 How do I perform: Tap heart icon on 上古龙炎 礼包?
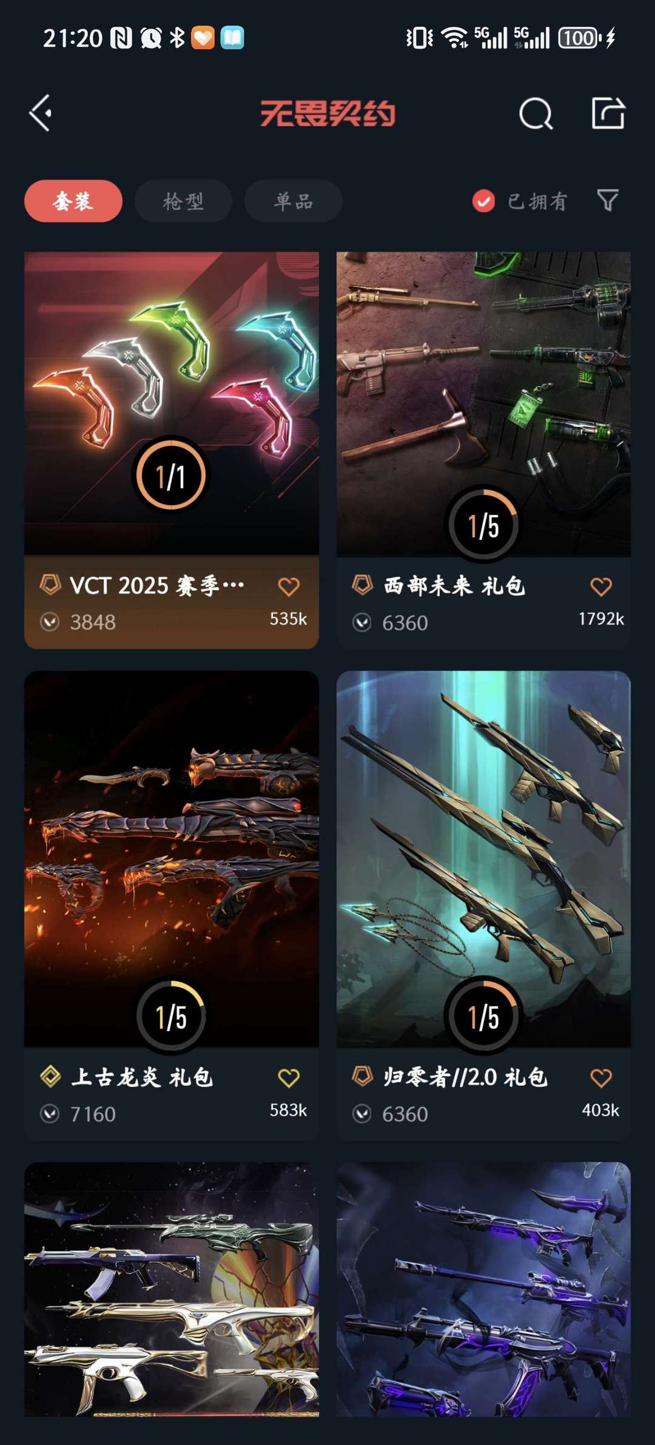point(289,1078)
